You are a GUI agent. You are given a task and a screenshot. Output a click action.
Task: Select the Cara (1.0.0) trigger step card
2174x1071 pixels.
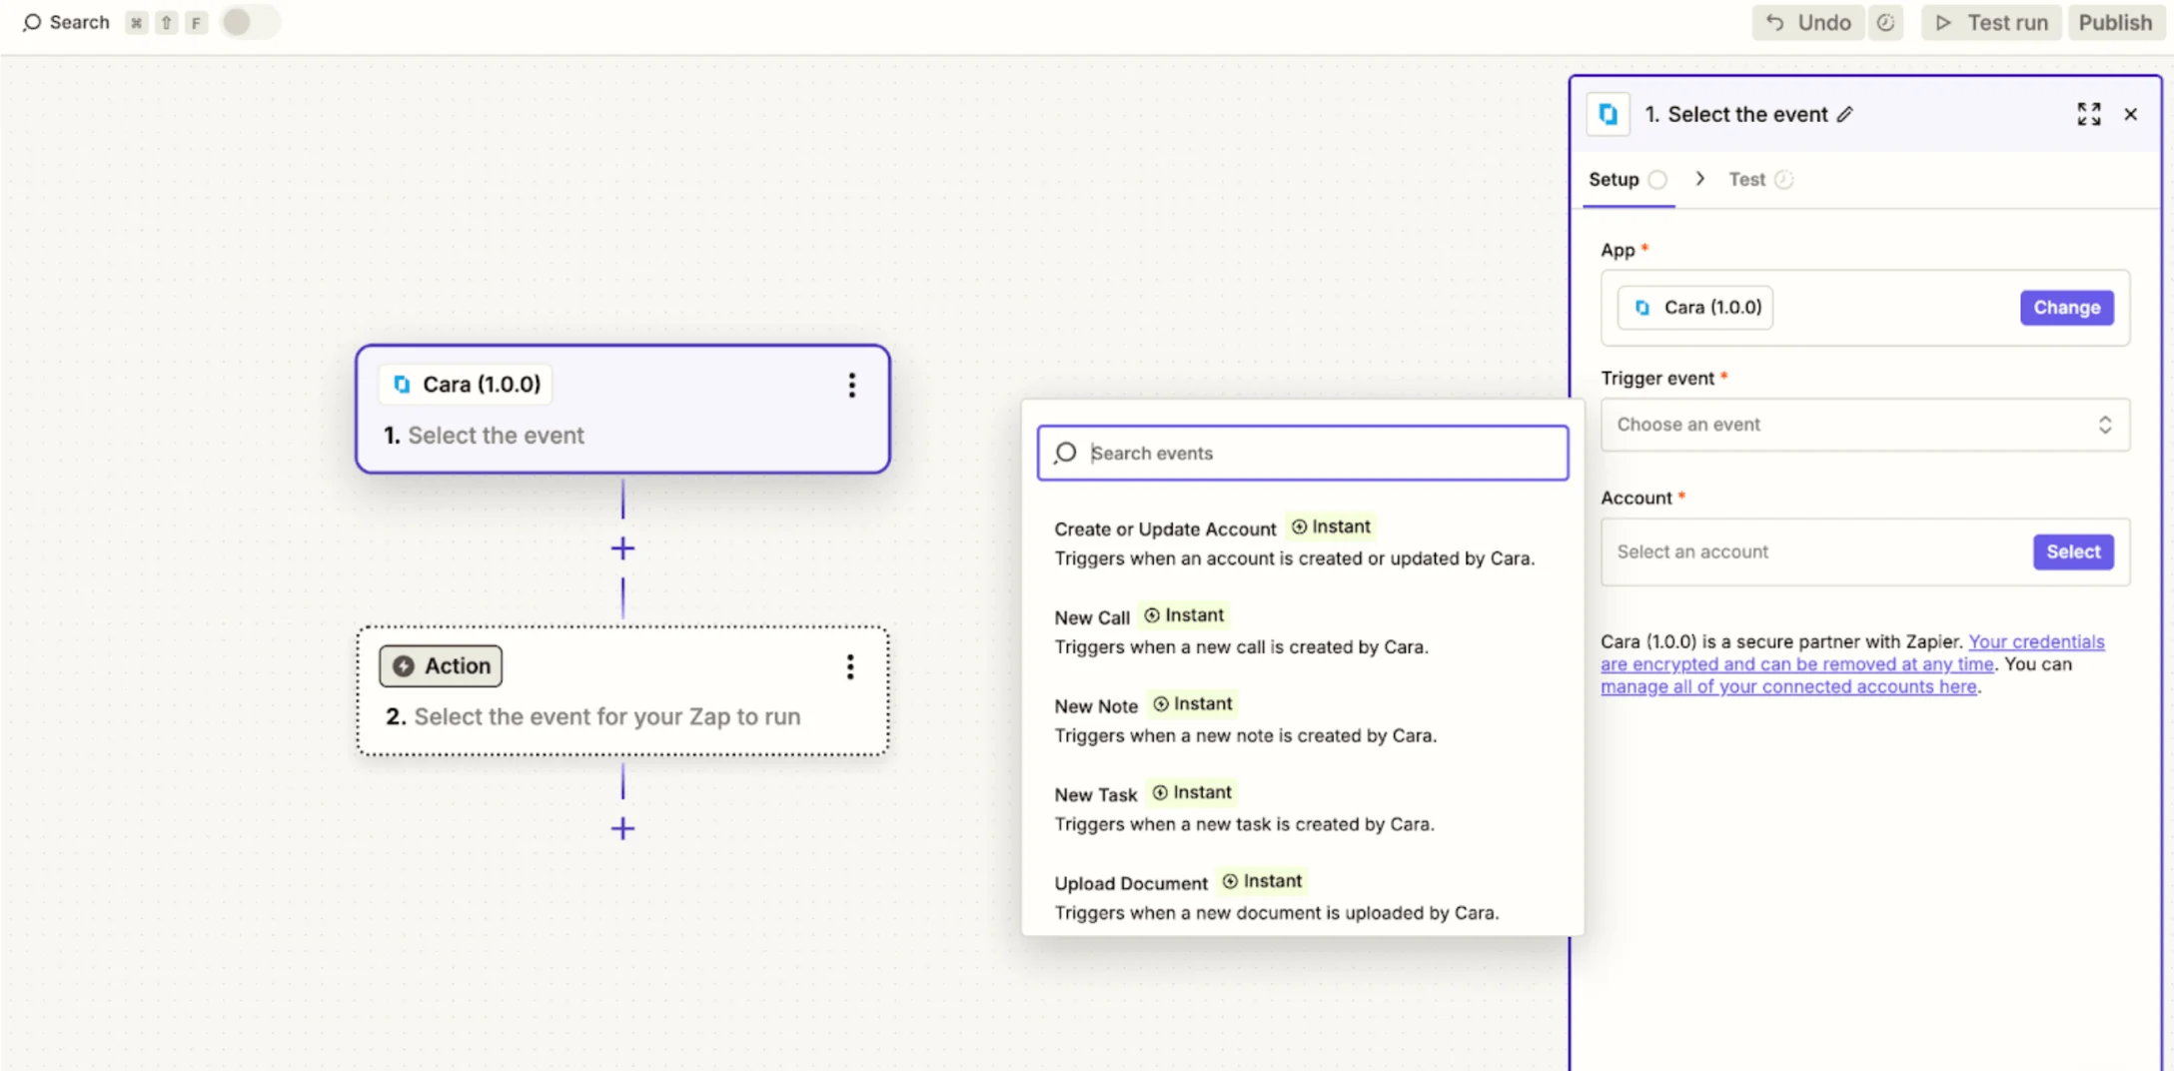click(622, 409)
